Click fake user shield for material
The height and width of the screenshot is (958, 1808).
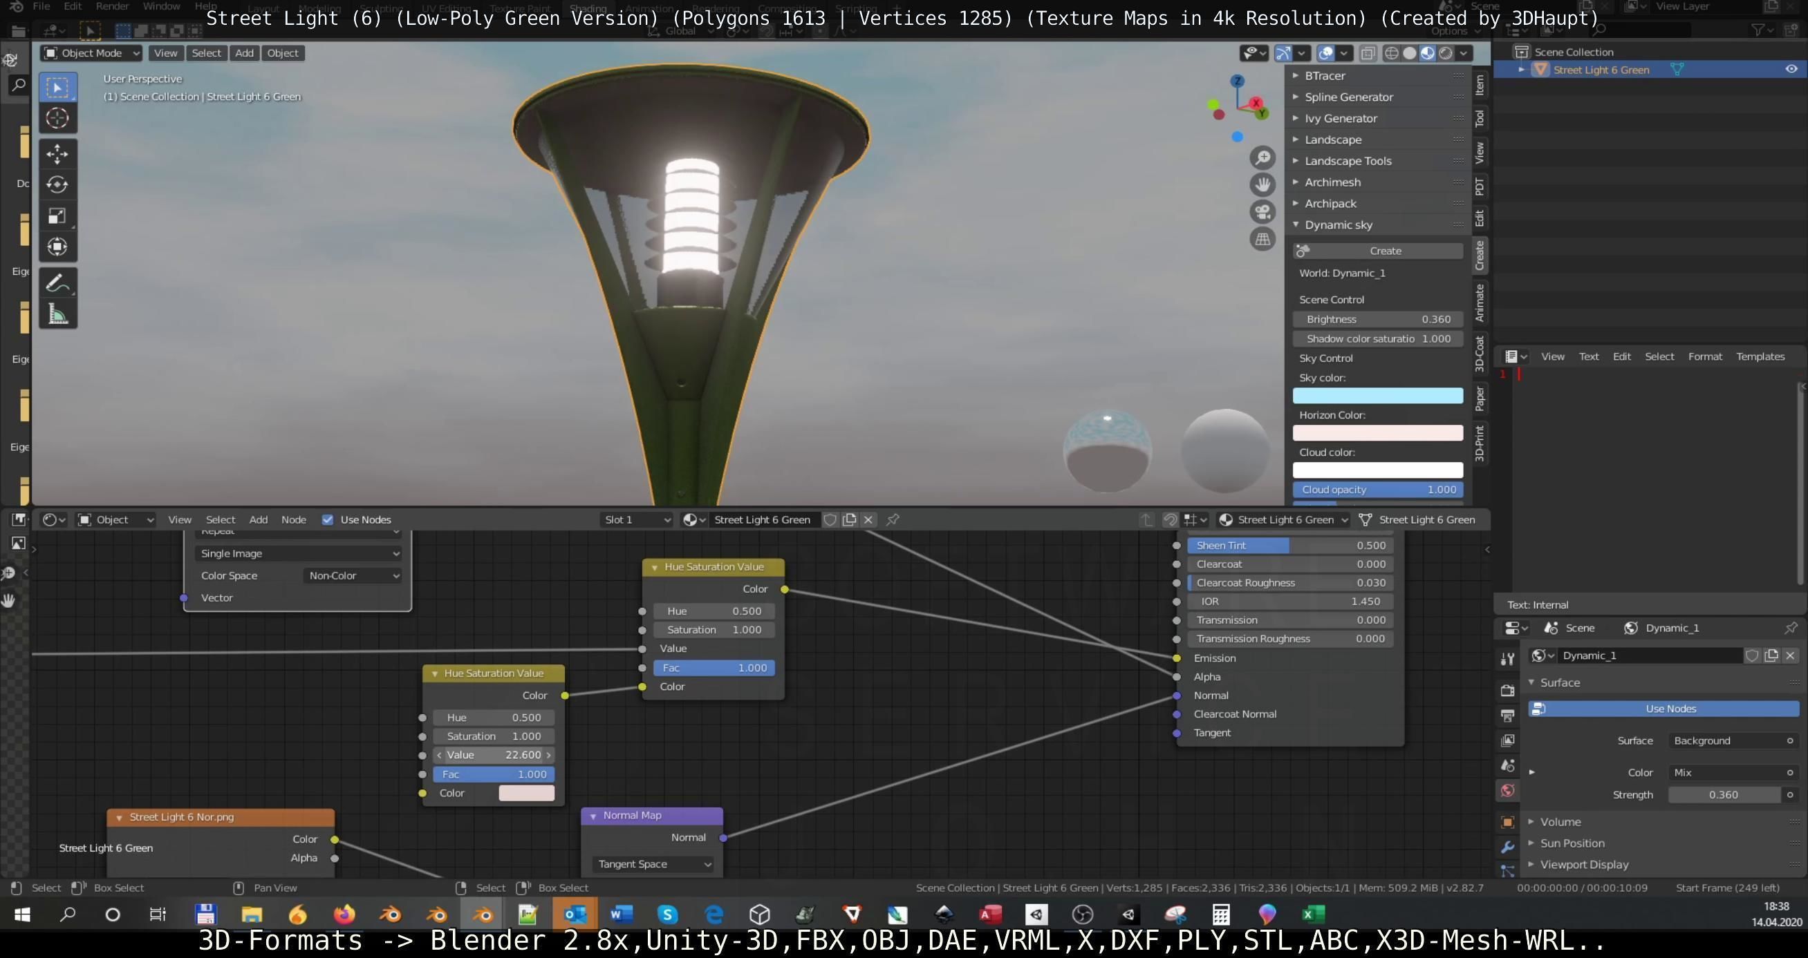pos(830,519)
